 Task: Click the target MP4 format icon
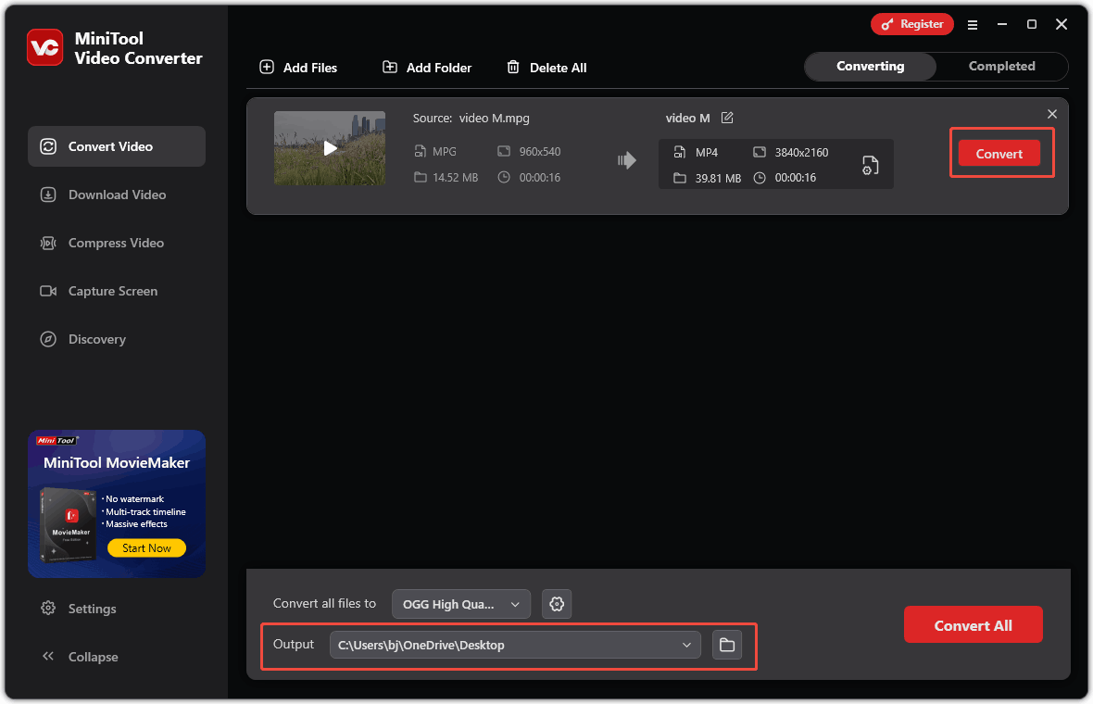click(x=680, y=152)
